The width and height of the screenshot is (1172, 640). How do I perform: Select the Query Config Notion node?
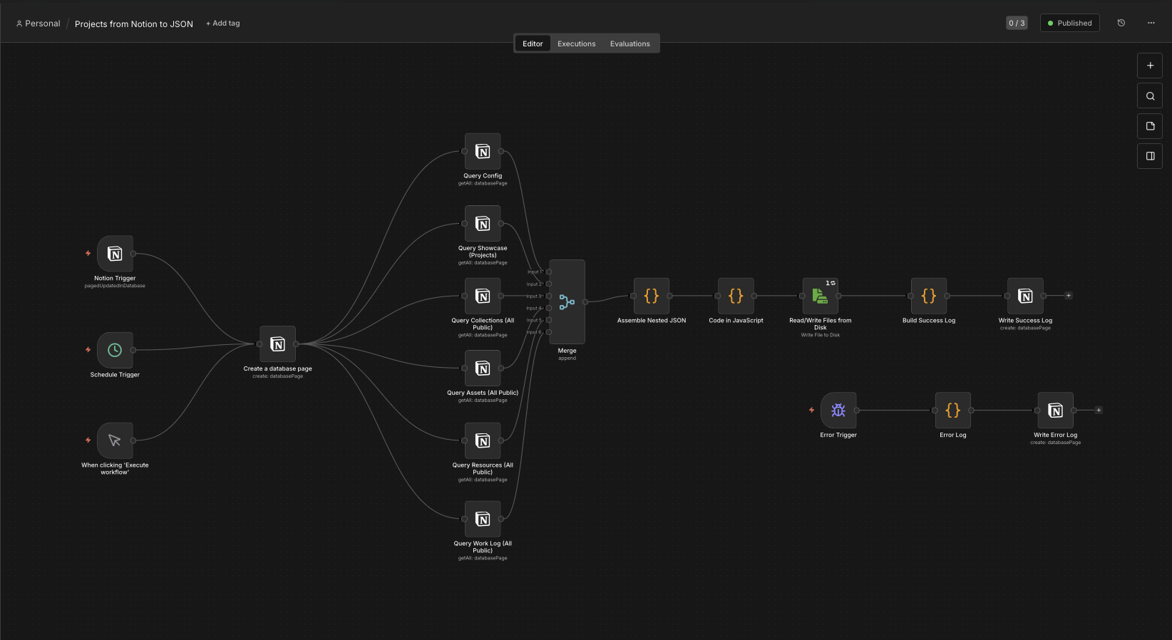(x=483, y=152)
